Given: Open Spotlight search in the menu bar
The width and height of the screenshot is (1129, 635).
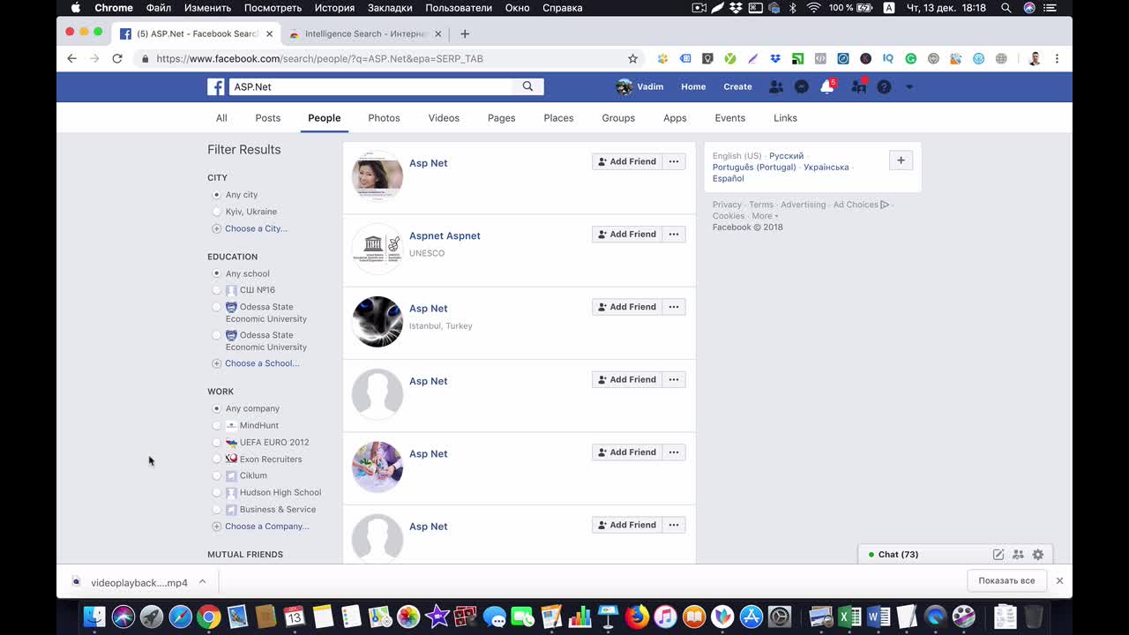Looking at the screenshot, I should [1006, 8].
